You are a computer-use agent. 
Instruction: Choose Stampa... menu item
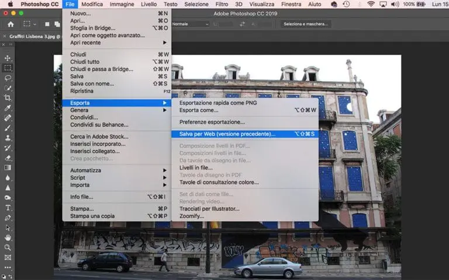click(117, 209)
